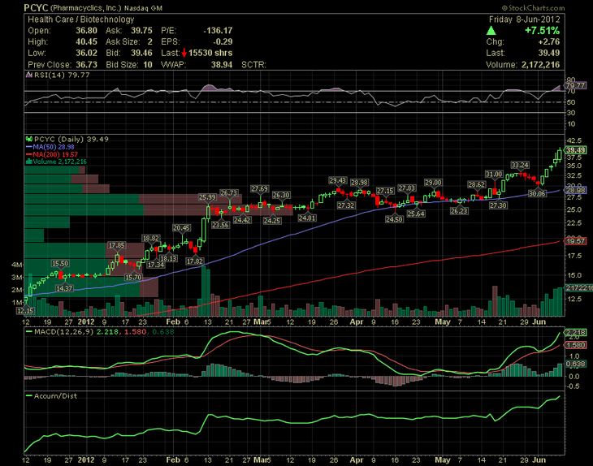Click the P/E value -136.17

click(218, 30)
